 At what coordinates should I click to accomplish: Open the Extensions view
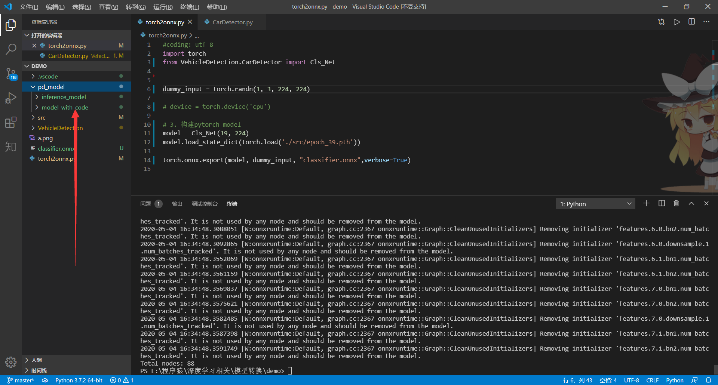[11, 122]
